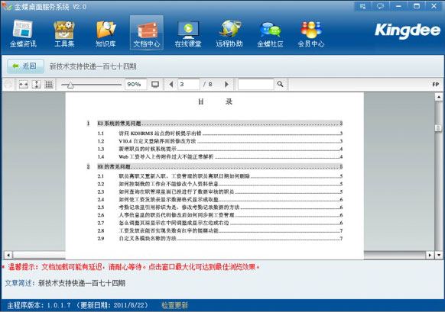This screenshot has height=312, width=445.
Task: Click the 90% zoom percentage field
Action: pos(135,85)
